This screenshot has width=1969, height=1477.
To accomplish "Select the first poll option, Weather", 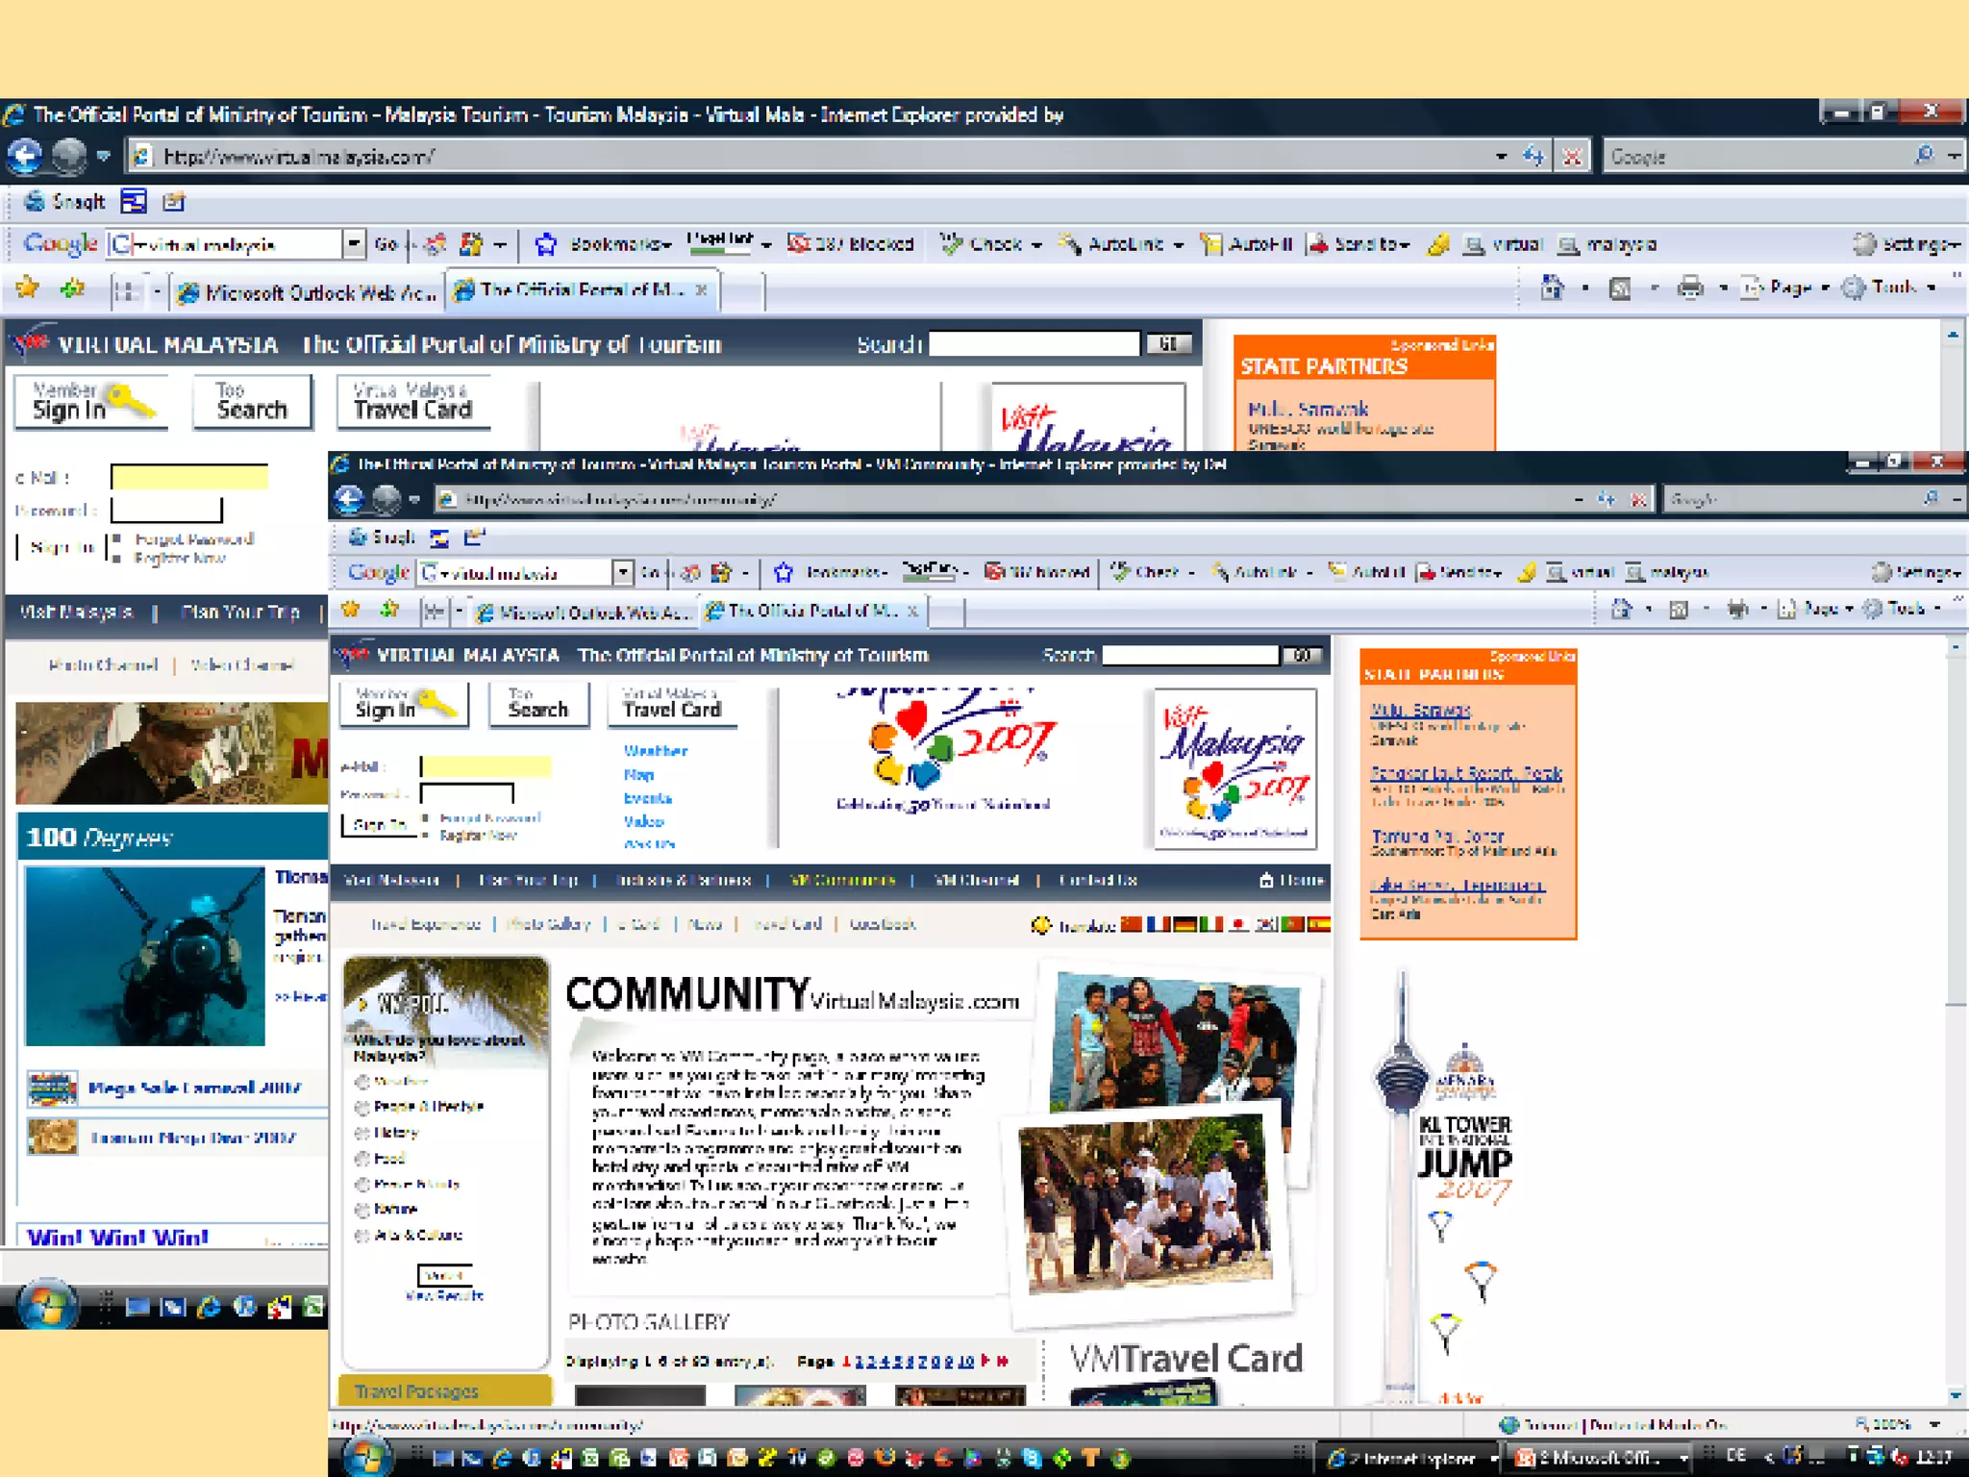I will tap(362, 1082).
